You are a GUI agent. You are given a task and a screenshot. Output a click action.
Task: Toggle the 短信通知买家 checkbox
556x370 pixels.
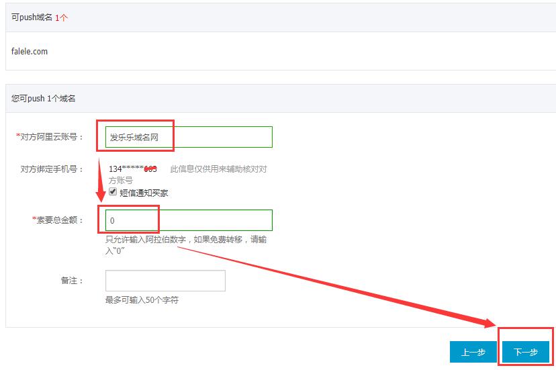point(113,192)
